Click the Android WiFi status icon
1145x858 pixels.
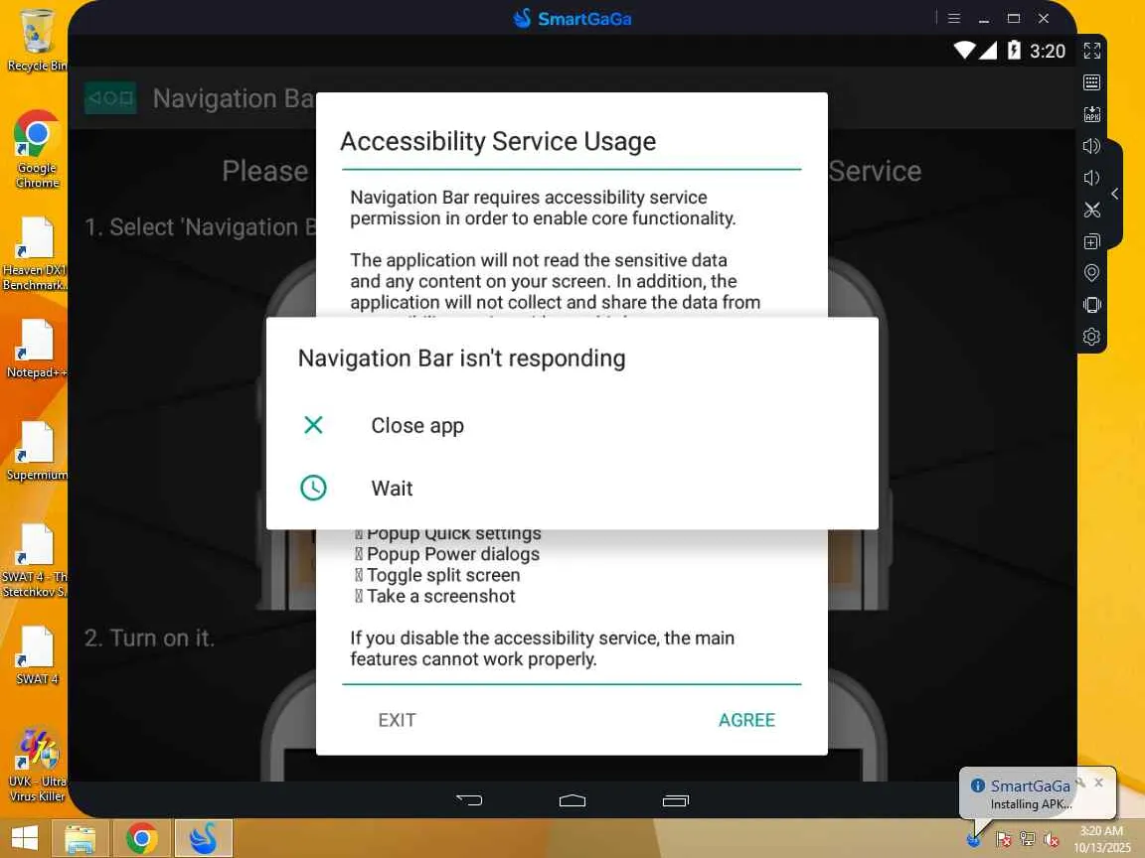pos(964,51)
